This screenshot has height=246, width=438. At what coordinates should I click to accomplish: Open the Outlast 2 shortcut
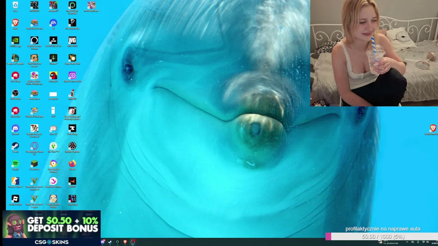click(53, 59)
